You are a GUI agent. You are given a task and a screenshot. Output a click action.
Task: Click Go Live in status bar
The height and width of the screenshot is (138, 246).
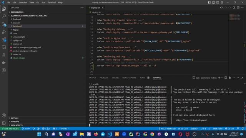point(229,129)
